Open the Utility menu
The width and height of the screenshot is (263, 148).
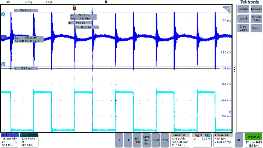(x=28, y=2)
